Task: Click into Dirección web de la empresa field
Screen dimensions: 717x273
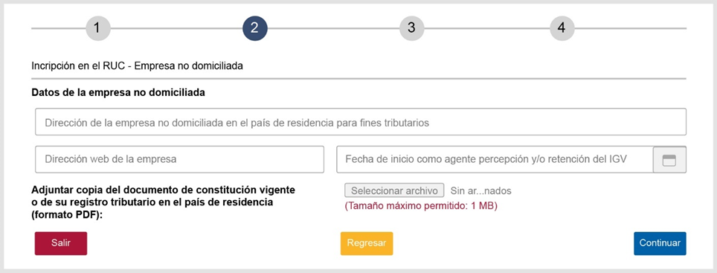Action: 180,160
